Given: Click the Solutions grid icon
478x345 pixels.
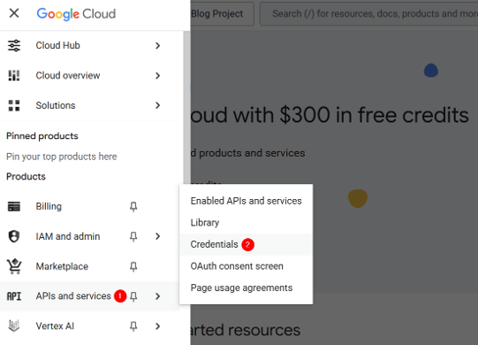Looking at the screenshot, I should coord(14,105).
